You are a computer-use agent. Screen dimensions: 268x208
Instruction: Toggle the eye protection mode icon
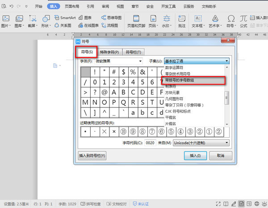click(264, 204)
